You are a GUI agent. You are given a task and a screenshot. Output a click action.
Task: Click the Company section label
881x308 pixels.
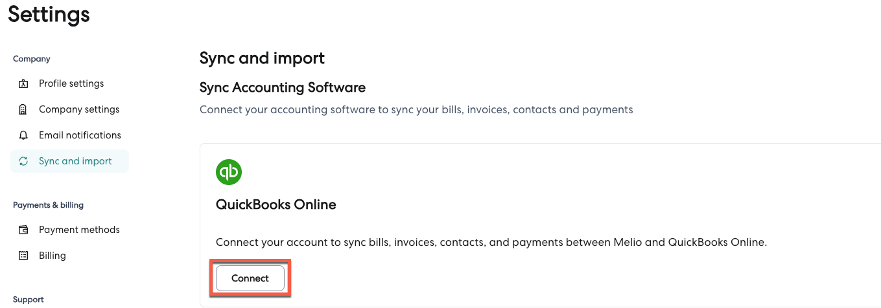[32, 59]
